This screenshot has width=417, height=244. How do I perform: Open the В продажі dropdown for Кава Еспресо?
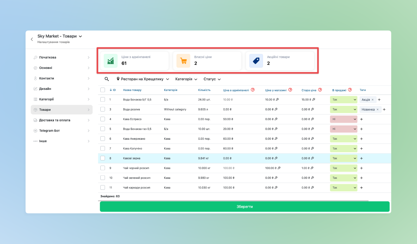pos(343,119)
